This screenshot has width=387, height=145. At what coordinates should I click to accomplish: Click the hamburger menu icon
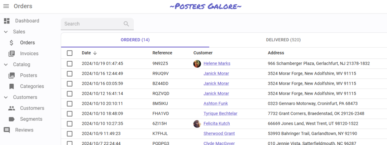pos(6,6)
